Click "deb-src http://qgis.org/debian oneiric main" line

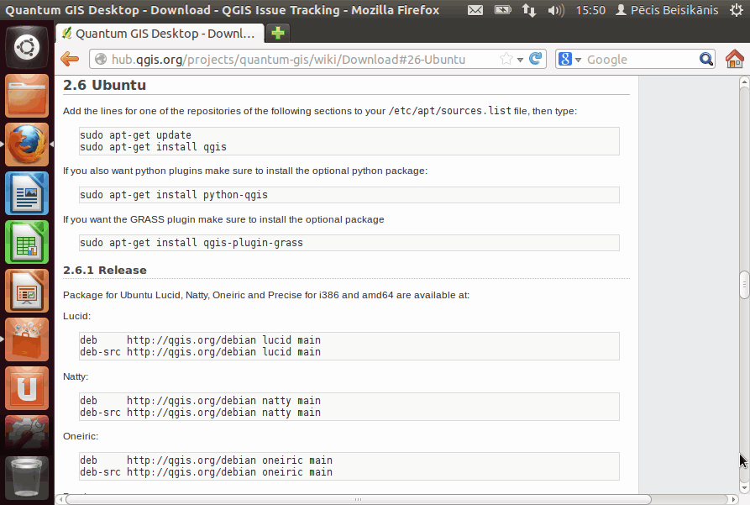pos(206,472)
